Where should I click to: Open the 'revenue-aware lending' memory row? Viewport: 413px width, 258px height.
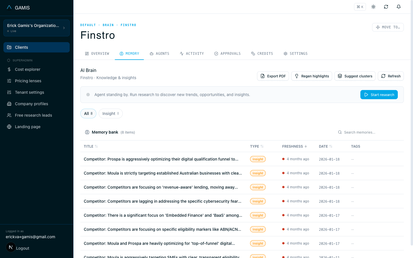(242, 187)
